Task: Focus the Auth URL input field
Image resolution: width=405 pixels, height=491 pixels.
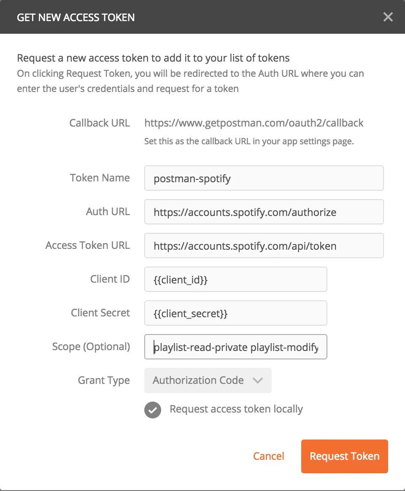Action: 264,212
